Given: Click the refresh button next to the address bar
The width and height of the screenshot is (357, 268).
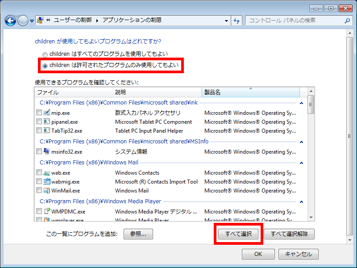Looking at the screenshot, I should [237, 21].
